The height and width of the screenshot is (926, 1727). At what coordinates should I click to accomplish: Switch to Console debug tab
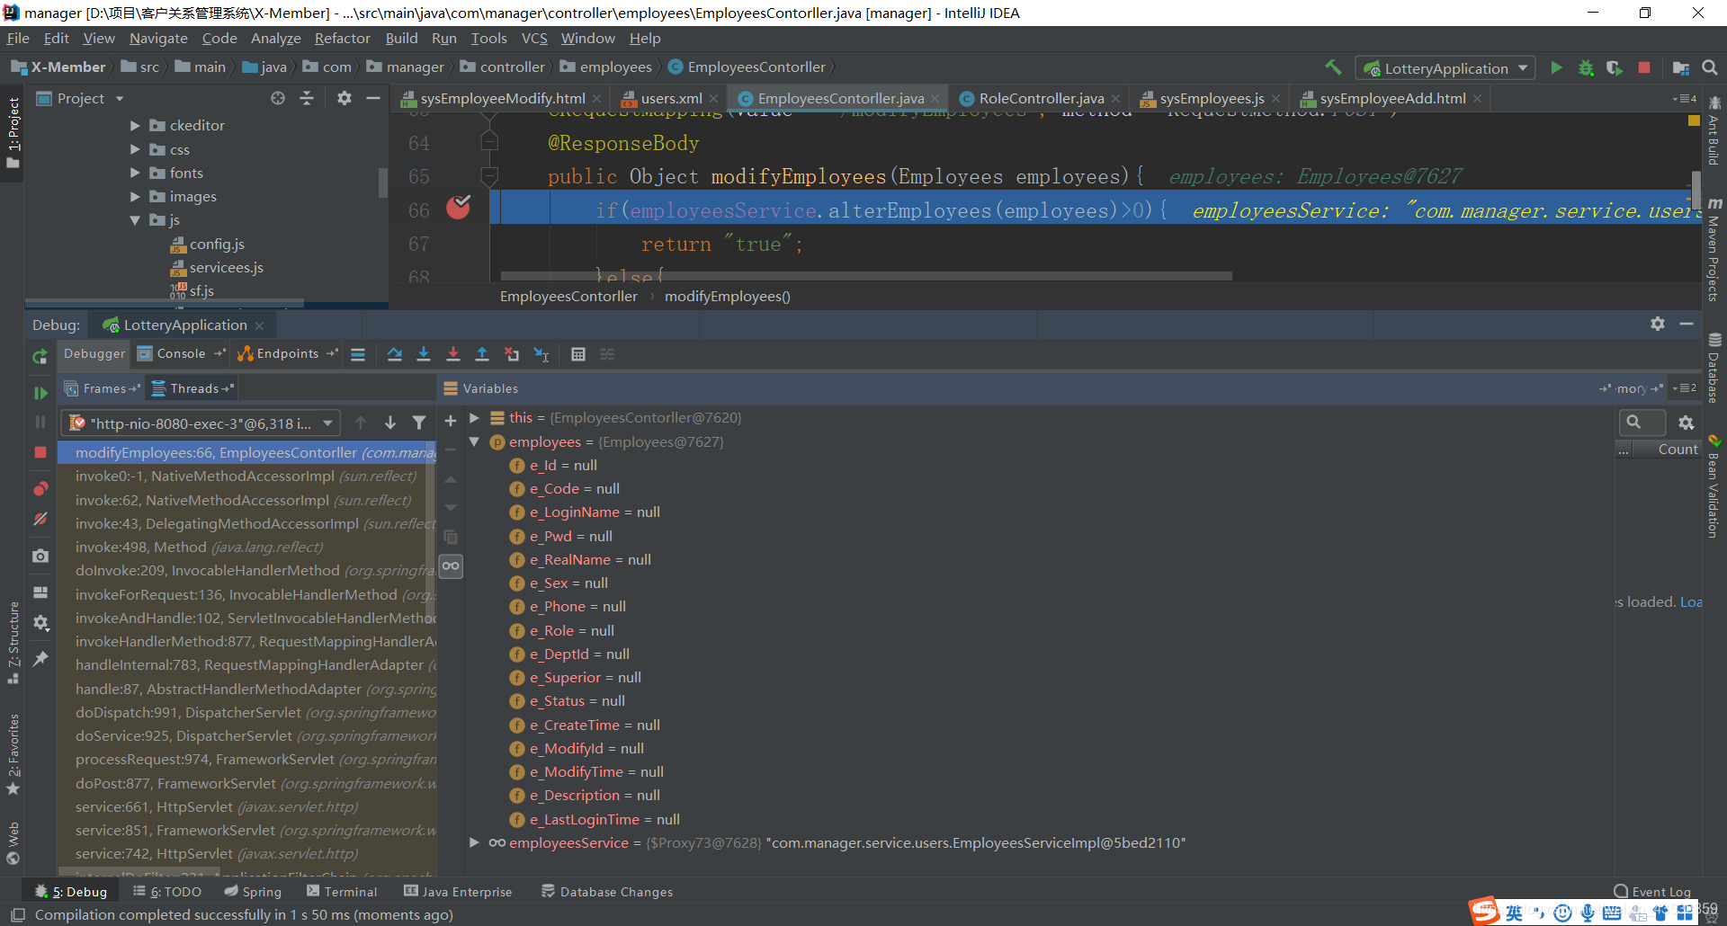coord(181,354)
